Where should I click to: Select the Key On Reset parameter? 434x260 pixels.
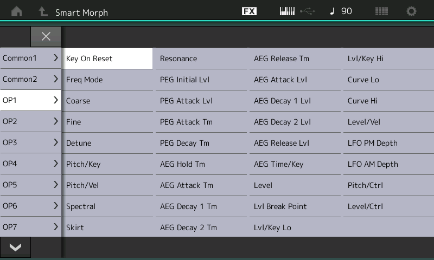coord(107,58)
